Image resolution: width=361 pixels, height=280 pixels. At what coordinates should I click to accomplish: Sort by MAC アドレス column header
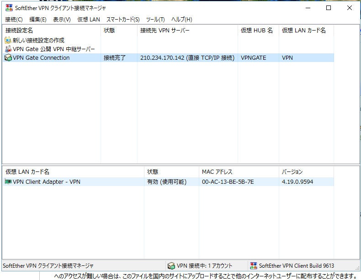pyautogui.click(x=239, y=171)
